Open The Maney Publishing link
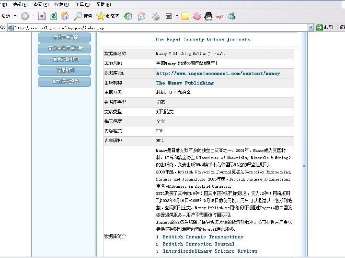Viewport: 345px width, 258px height. click(185, 83)
